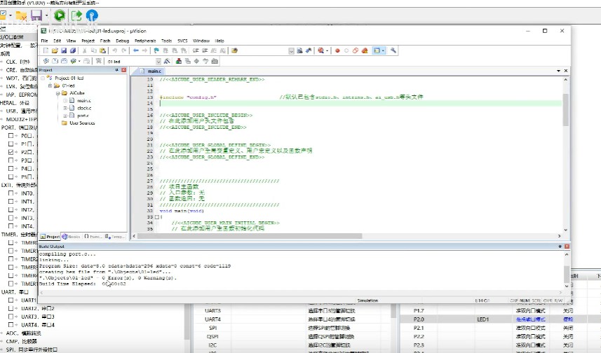Open the Peripherals menu

point(145,41)
